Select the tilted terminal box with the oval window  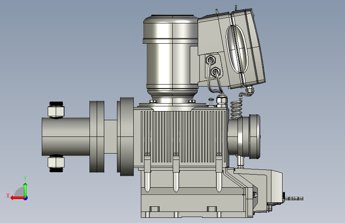[x=232, y=49]
